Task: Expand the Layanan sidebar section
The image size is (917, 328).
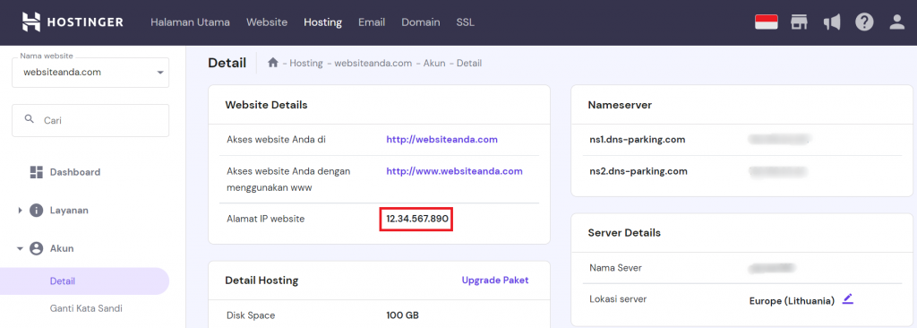Action: click(21, 211)
